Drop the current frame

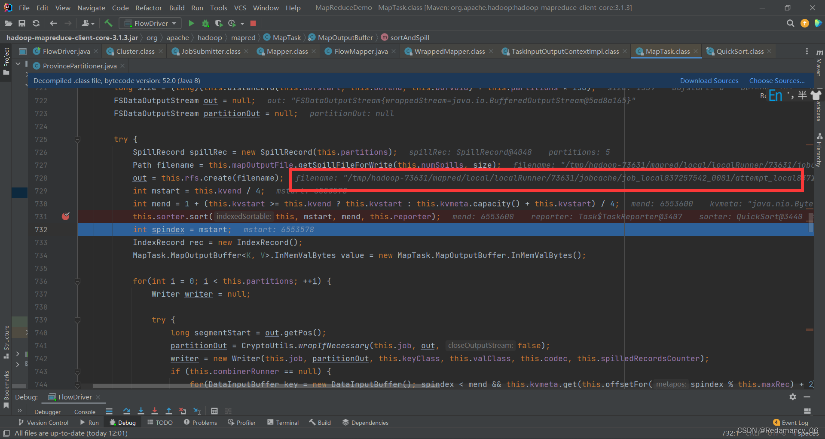tap(183, 411)
